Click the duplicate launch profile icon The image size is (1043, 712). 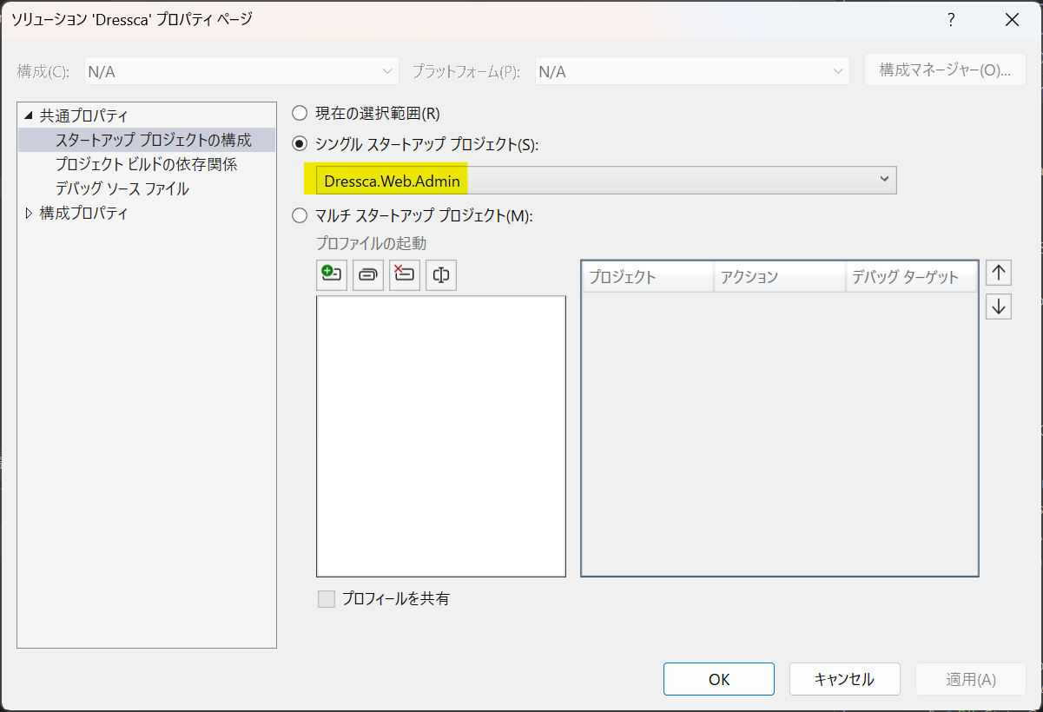pyautogui.click(x=368, y=274)
